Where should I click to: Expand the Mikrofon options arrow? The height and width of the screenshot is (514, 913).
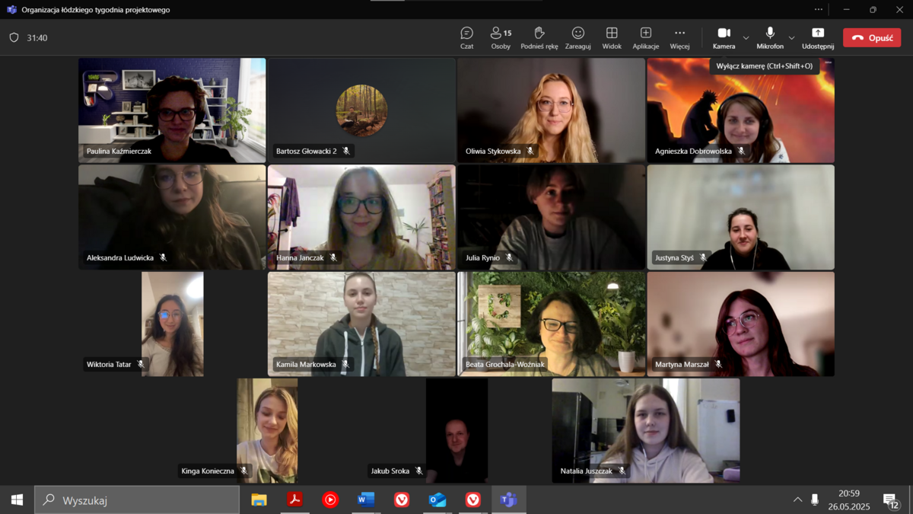click(x=791, y=38)
